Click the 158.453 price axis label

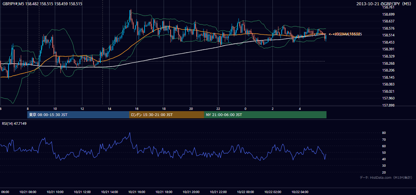point(388,42)
